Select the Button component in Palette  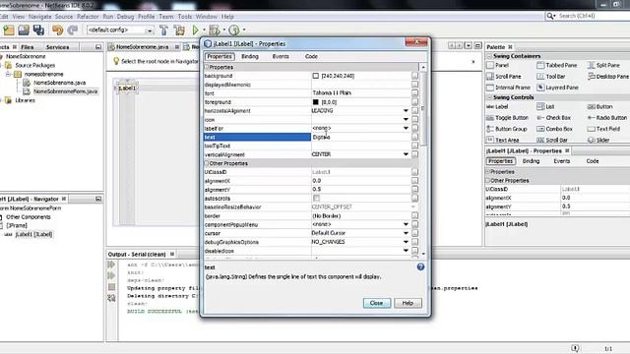click(599, 107)
